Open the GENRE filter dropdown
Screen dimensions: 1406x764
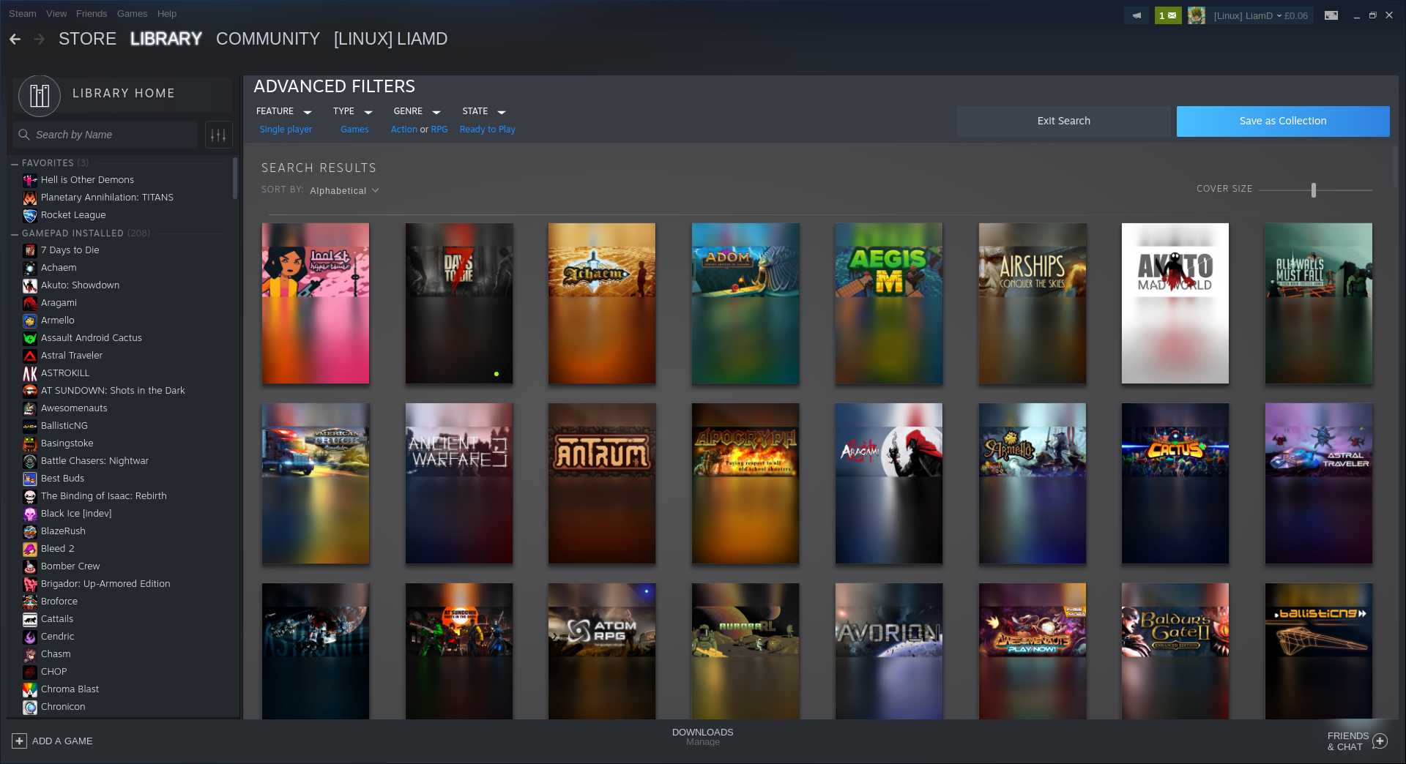(x=417, y=111)
